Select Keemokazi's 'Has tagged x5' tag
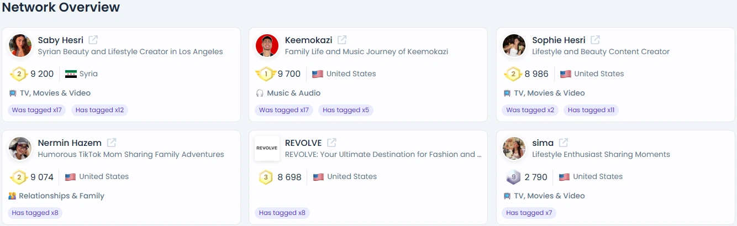This screenshot has width=737, height=226. (x=346, y=110)
